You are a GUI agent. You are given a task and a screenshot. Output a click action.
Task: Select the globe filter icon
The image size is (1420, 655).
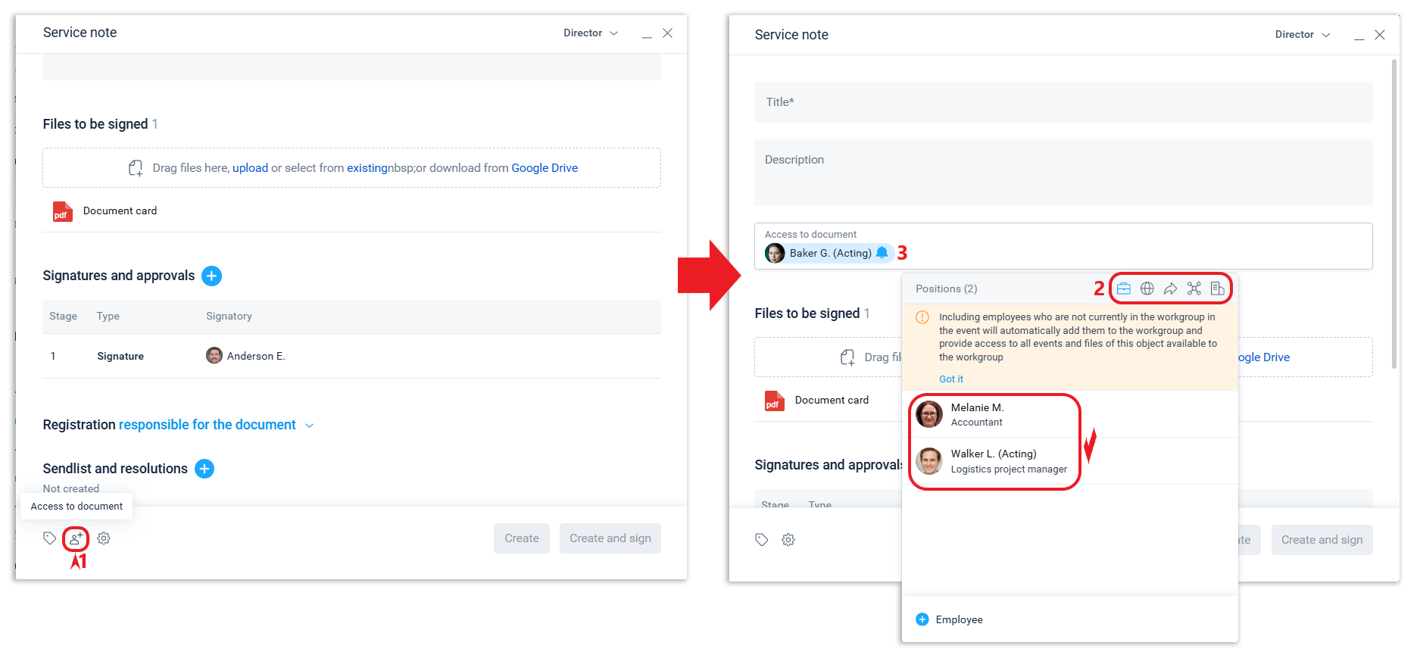(1147, 289)
